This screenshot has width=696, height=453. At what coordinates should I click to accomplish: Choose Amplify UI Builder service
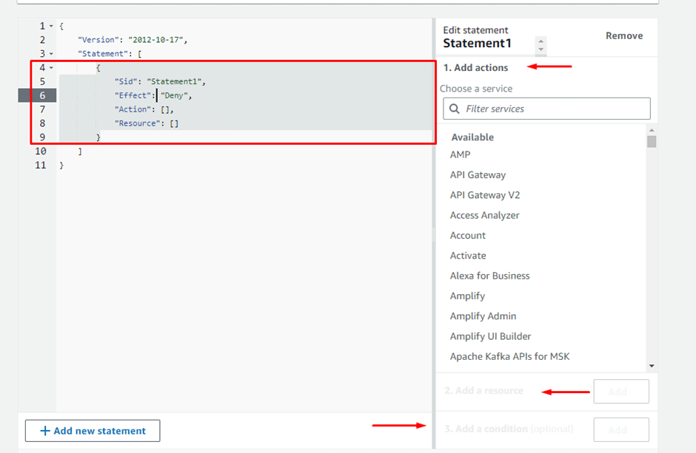(490, 336)
